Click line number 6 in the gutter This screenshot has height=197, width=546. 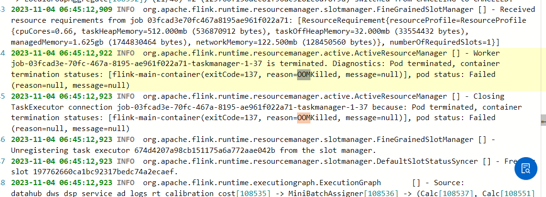(x=3, y=140)
